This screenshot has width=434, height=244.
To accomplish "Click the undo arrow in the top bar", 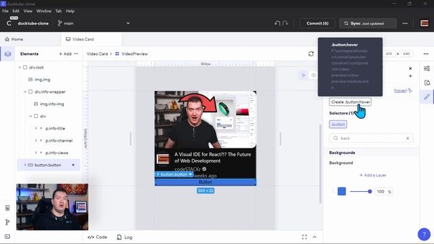I will click(277, 23).
